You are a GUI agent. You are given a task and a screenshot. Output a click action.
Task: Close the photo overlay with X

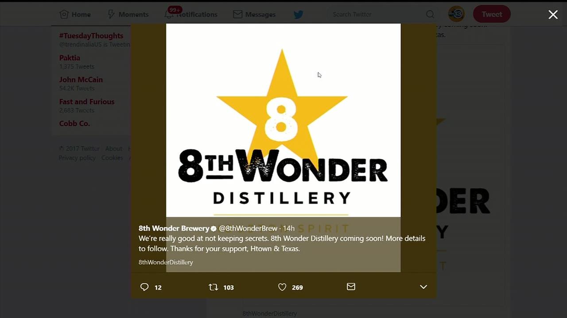coord(553,15)
